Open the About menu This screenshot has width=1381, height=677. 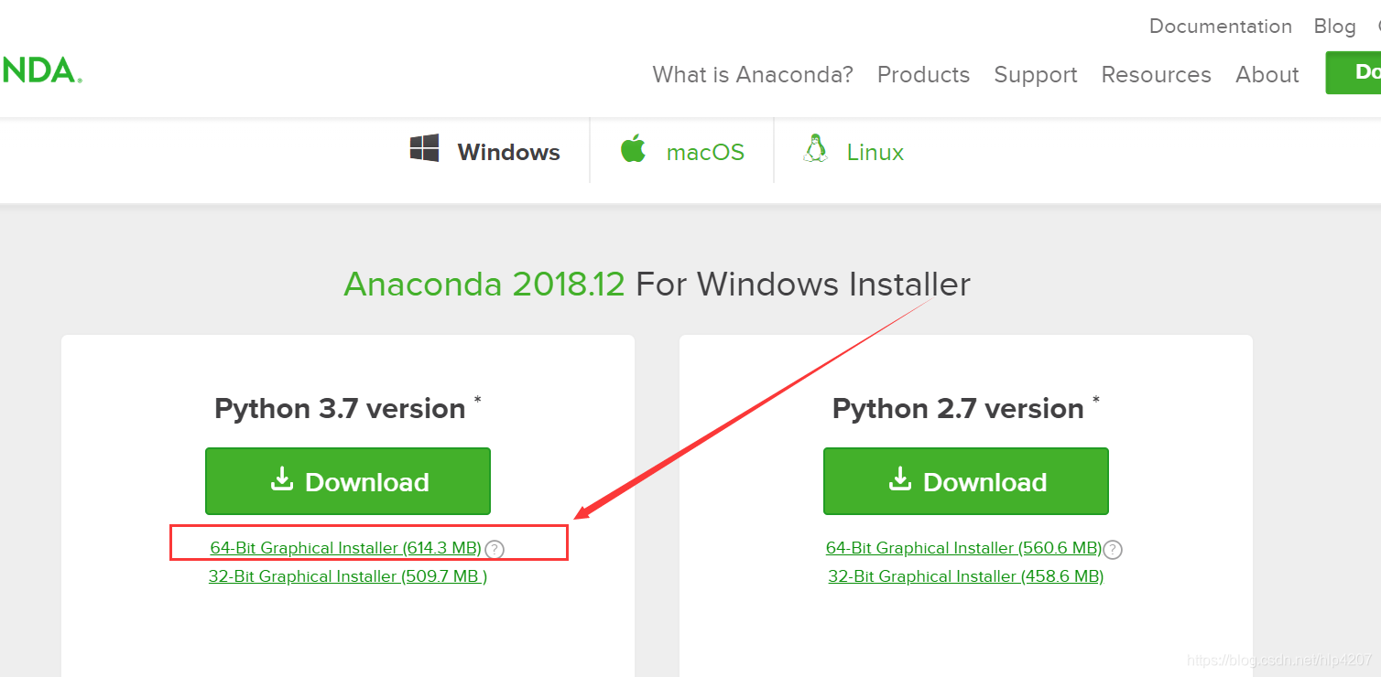(1267, 74)
